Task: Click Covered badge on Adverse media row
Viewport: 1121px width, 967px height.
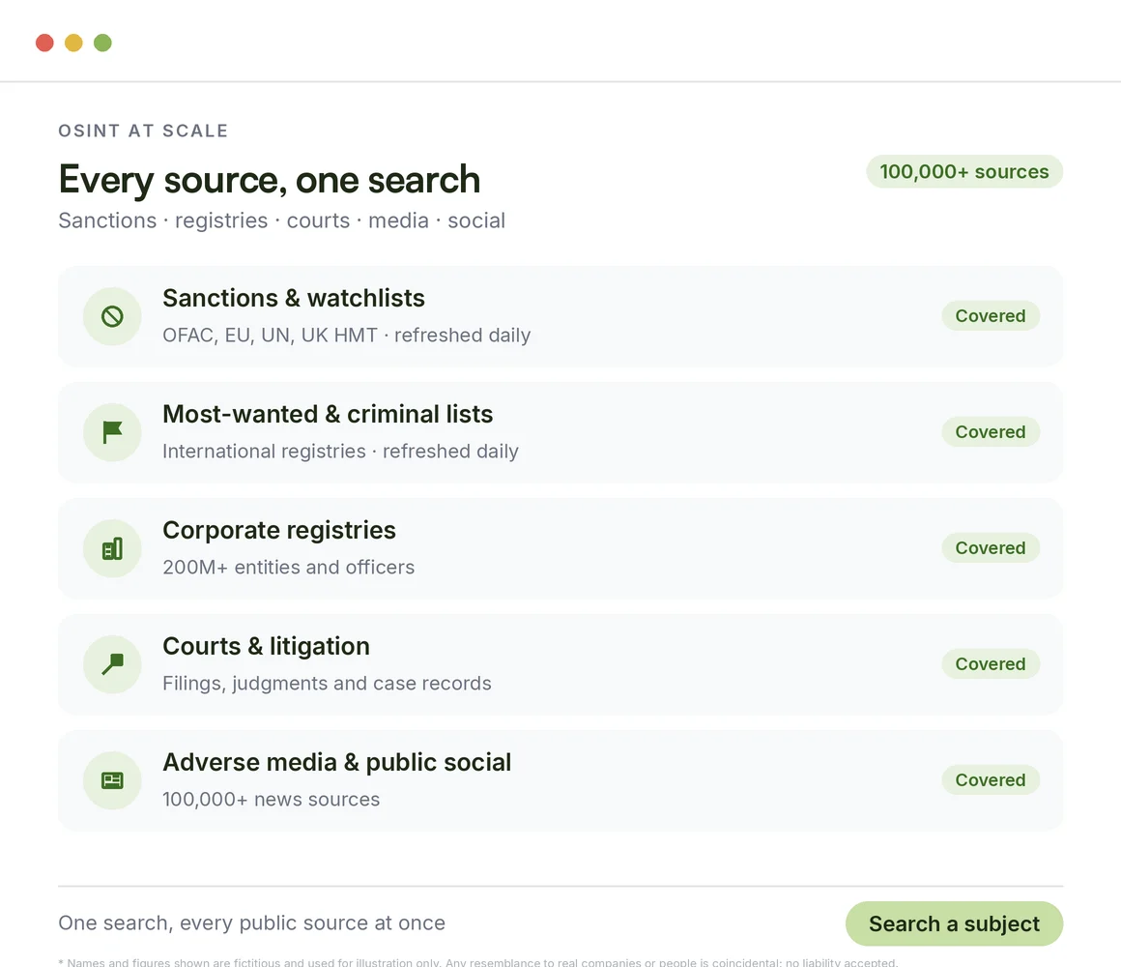Action: 991,779
